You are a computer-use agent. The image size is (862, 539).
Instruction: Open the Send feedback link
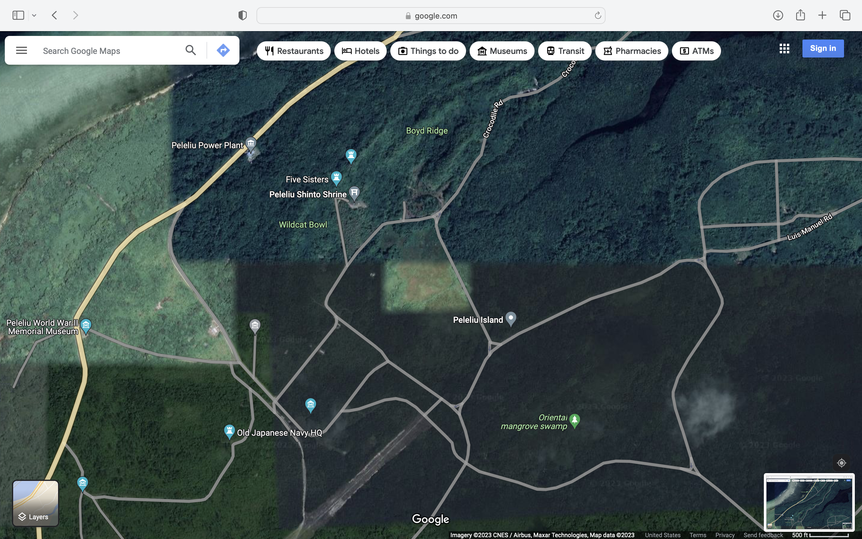click(x=763, y=535)
